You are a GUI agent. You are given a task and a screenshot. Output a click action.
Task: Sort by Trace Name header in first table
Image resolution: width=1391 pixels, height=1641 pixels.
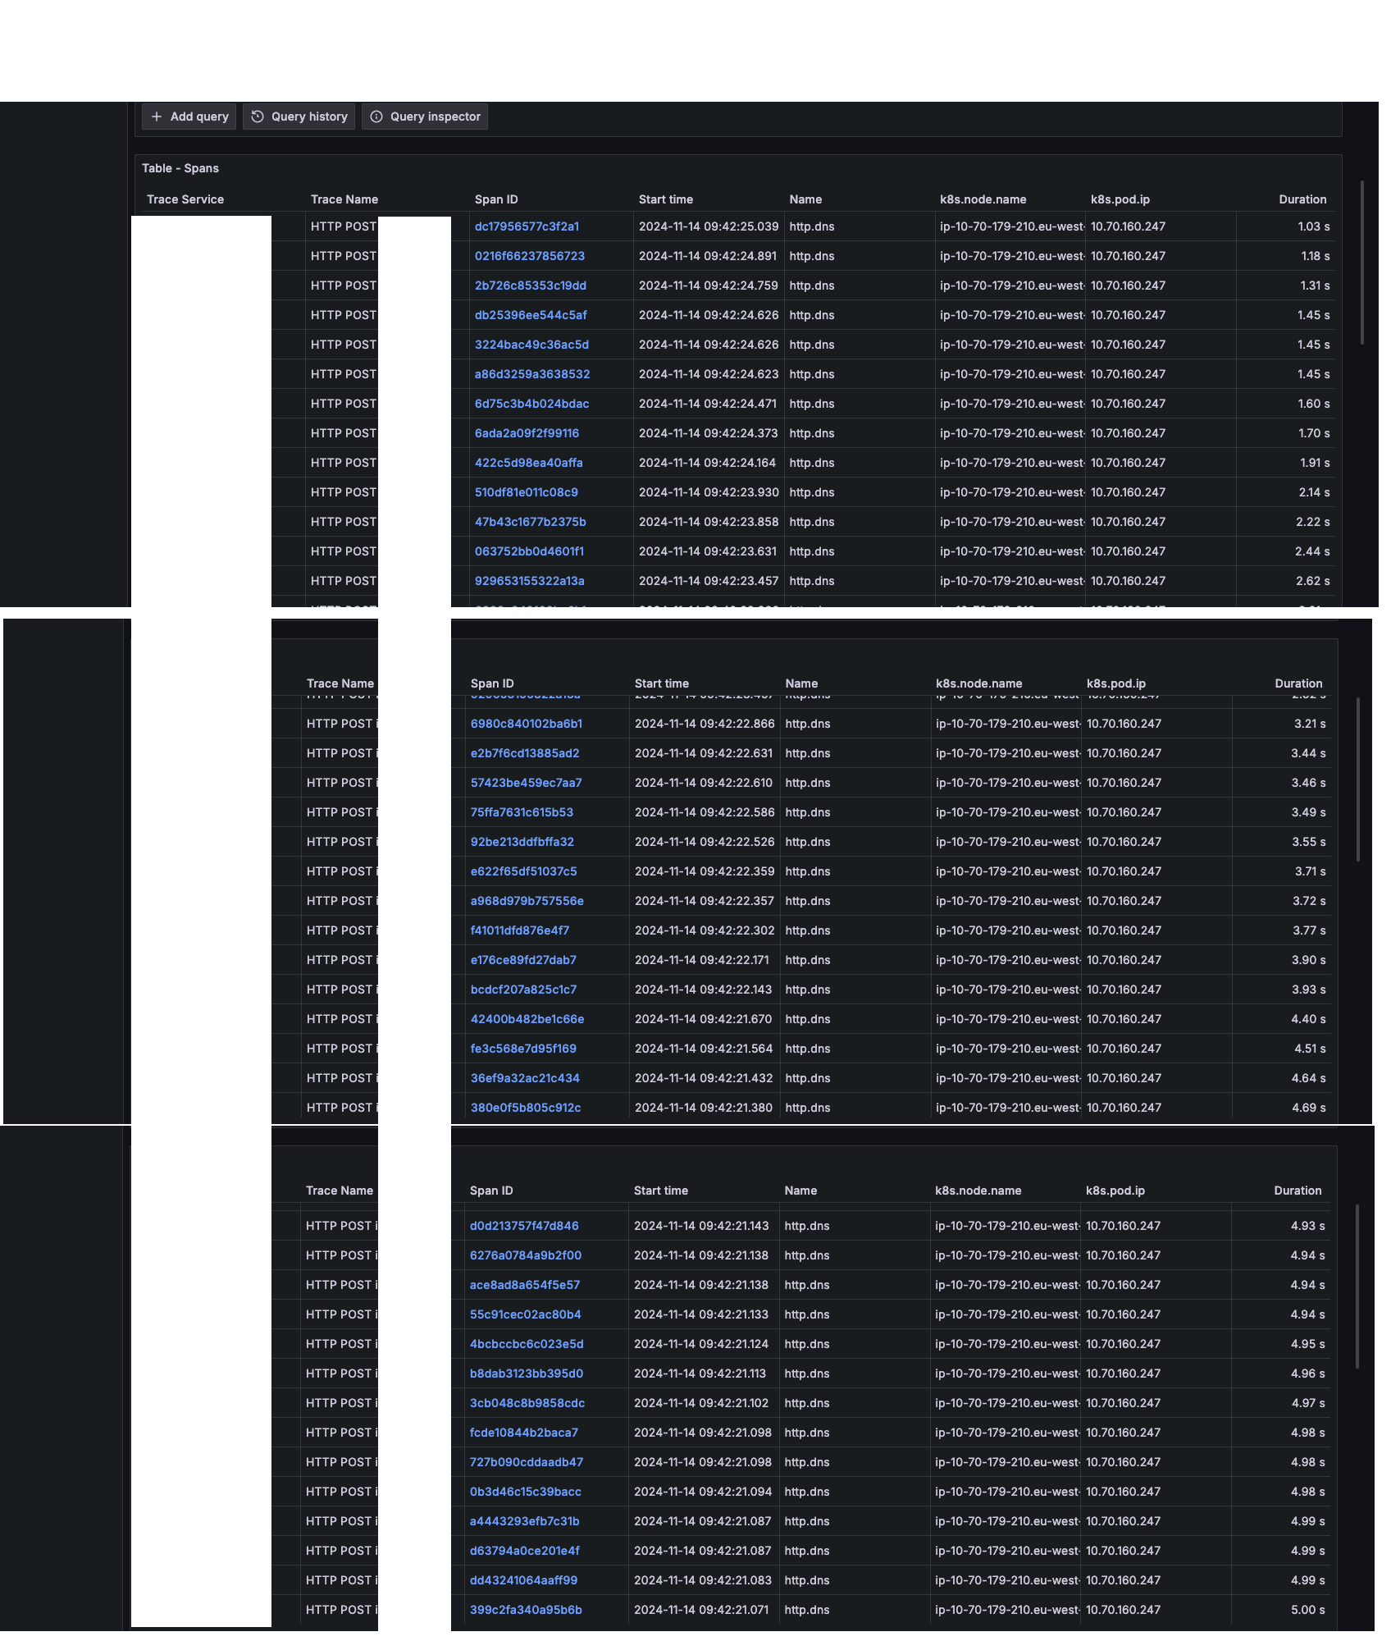click(344, 199)
